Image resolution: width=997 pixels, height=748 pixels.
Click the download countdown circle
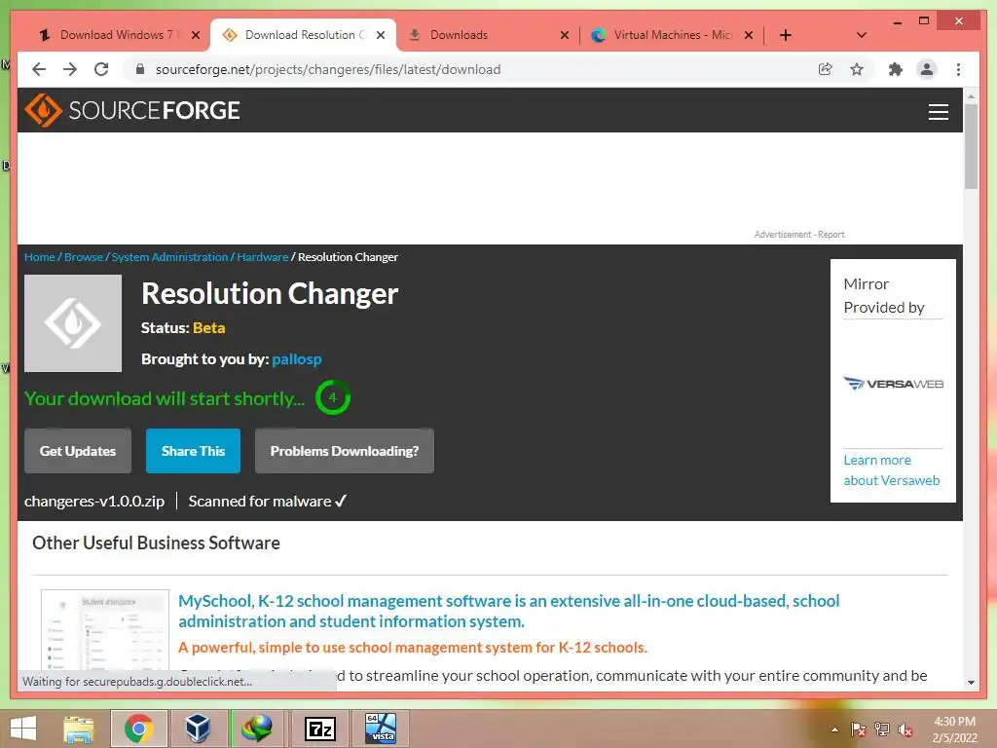point(333,397)
